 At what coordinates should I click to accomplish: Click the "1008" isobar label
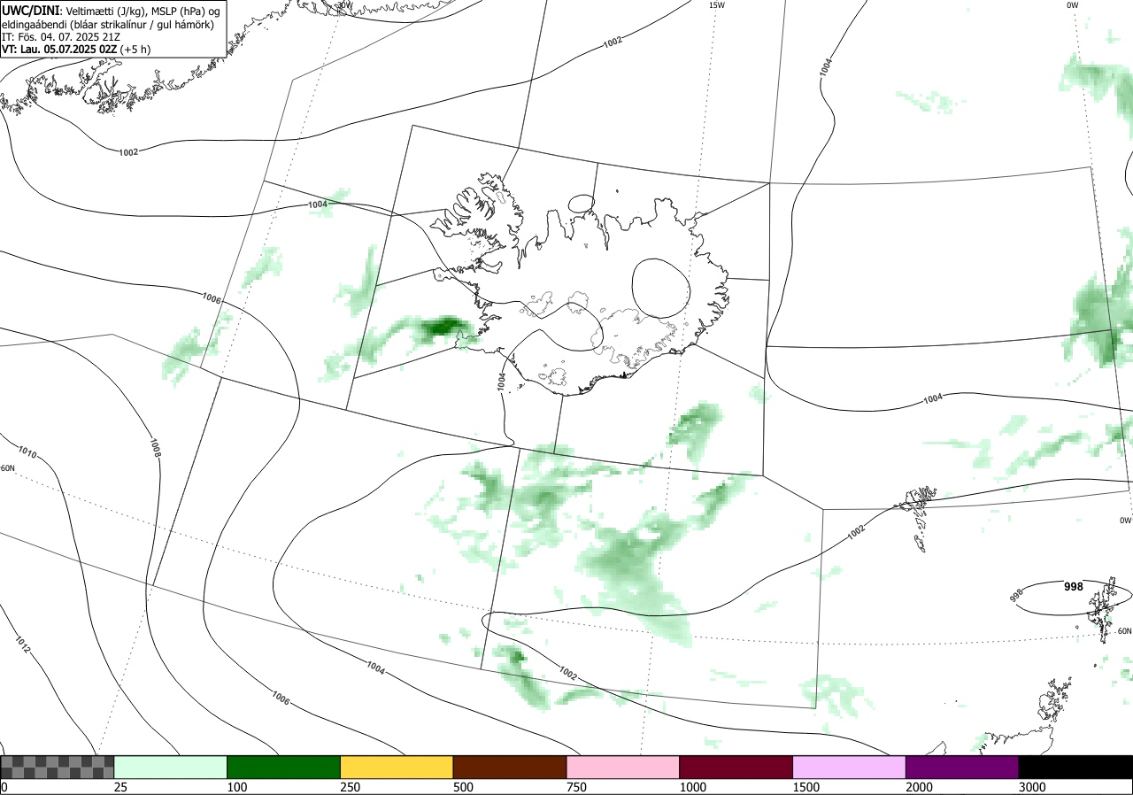[x=155, y=448]
